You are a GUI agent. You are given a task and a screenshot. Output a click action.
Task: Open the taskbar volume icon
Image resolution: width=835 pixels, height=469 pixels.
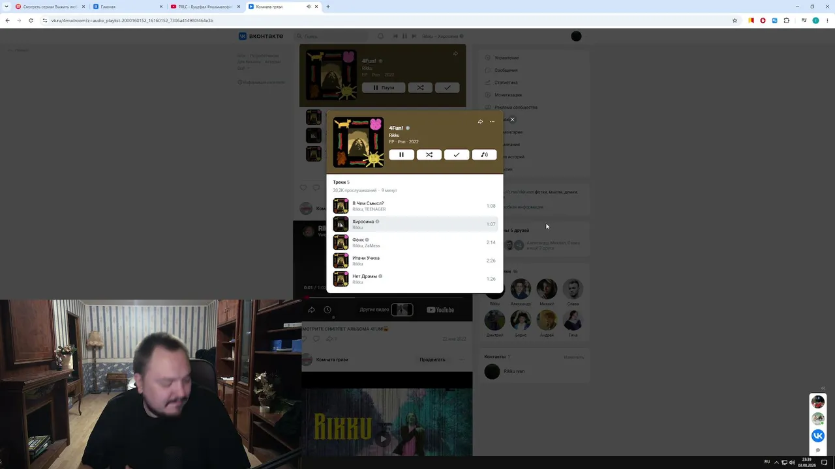click(792, 462)
